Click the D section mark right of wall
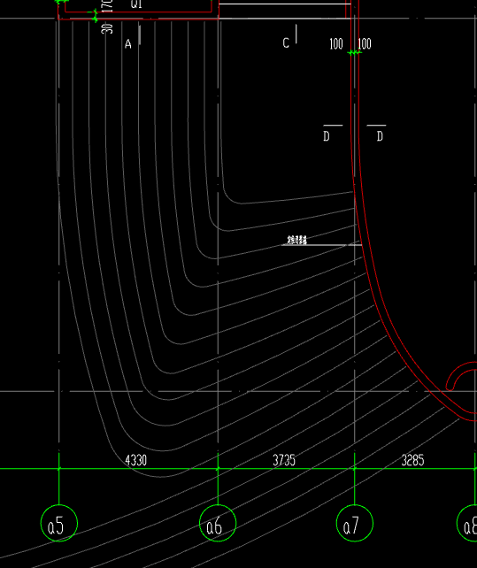The height and width of the screenshot is (568, 477). pyautogui.click(x=380, y=136)
